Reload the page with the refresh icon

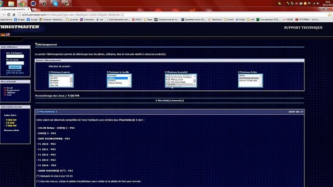[x=8, y=15]
